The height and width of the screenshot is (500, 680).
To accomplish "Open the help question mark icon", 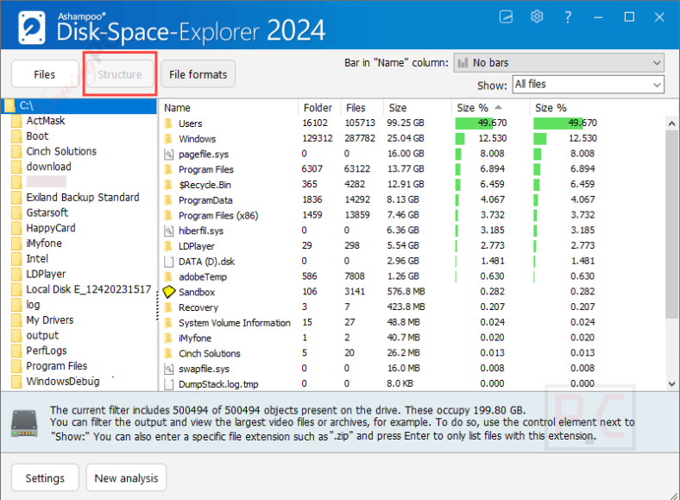I will pos(568,17).
